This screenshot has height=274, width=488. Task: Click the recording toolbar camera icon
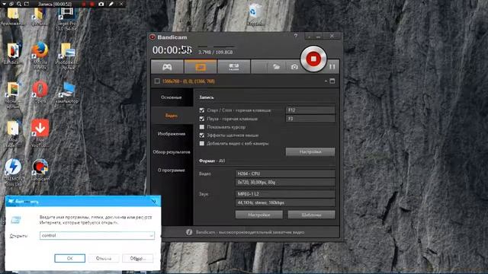pos(101,4)
